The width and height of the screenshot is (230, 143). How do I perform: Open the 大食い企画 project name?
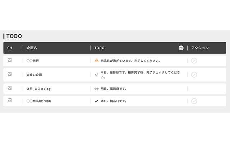(34, 75)
